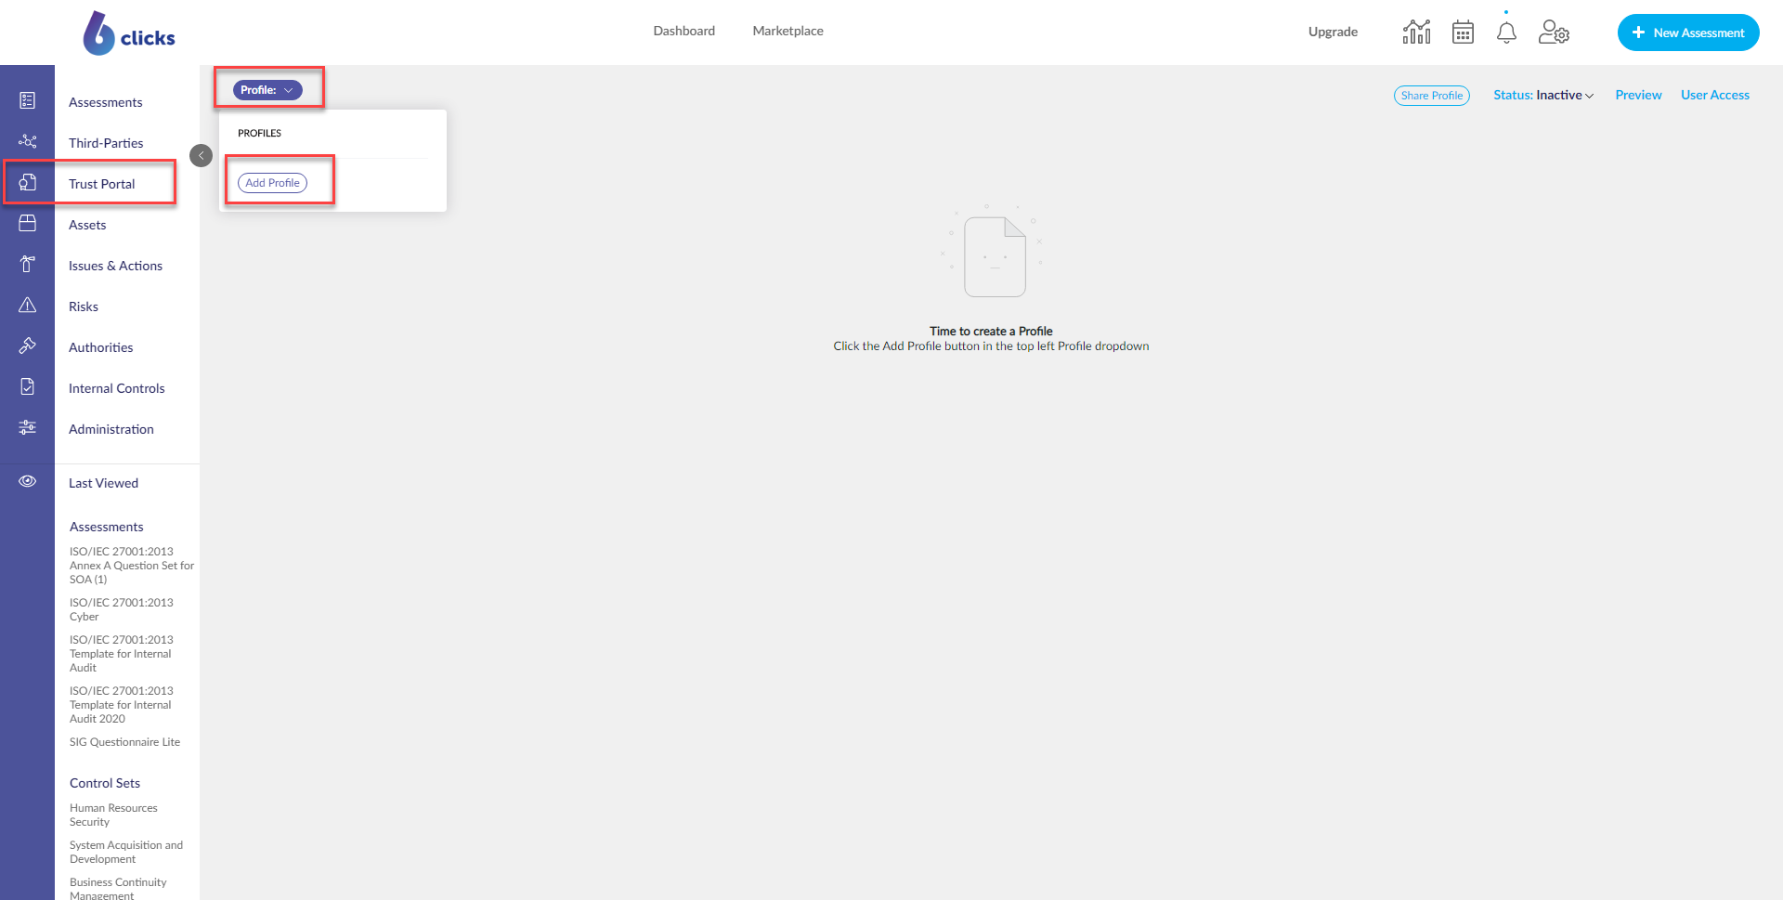Viewport: 1783px width, 900px height.
Task: Open the Third-Parties network icon
Action: click(28, 141)
